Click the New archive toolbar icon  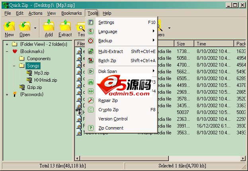click(x=9, y=26)
